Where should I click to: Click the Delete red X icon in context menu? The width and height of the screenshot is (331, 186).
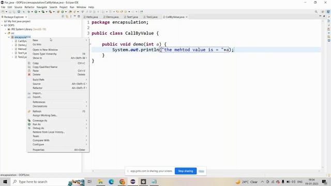[x=29, y=74]
